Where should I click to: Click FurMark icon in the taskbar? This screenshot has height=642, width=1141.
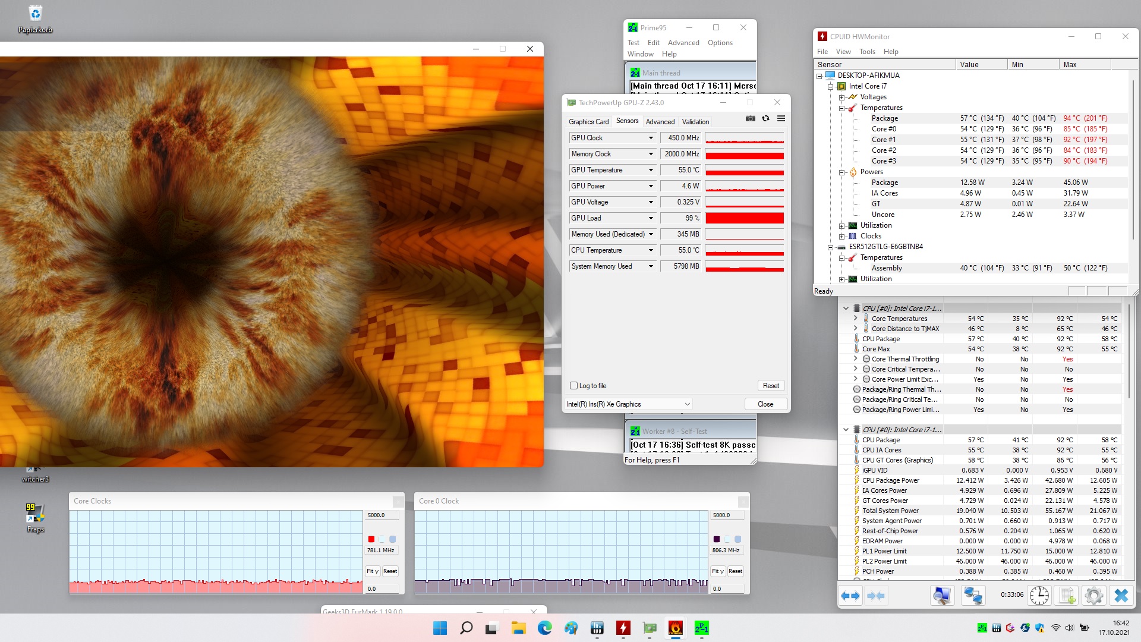click(675, 628)
